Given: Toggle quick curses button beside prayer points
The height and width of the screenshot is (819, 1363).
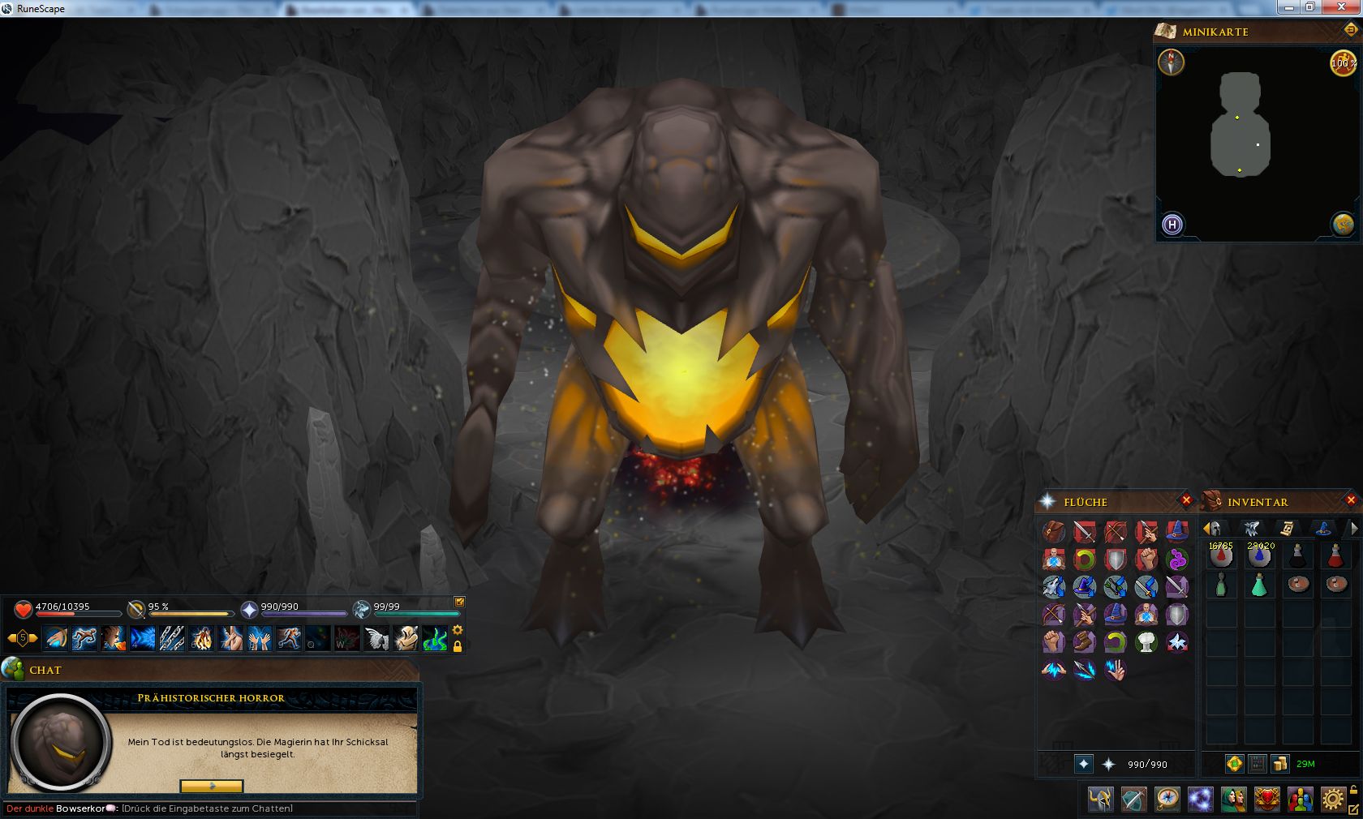Looking at the screenshot, I should pos(1083,764).
